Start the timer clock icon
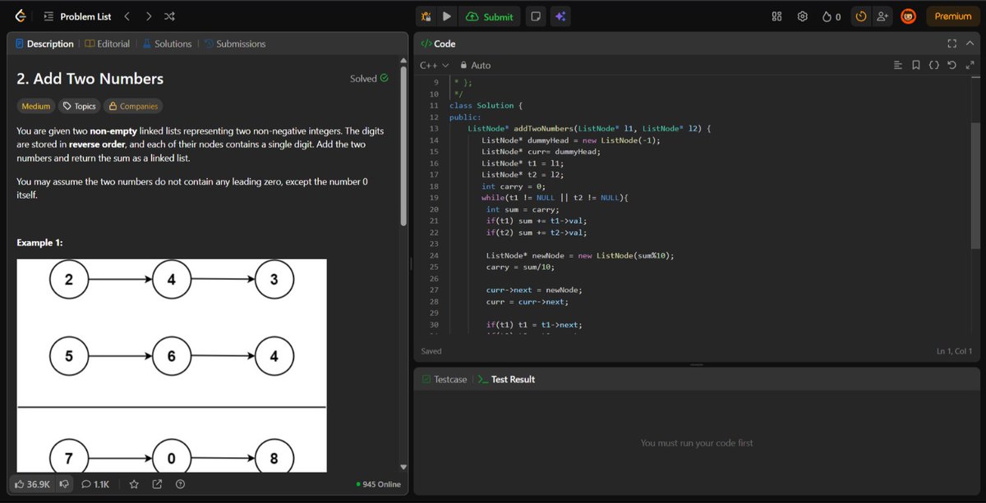The width and height of the screenshot is (986, 503). 861,16
